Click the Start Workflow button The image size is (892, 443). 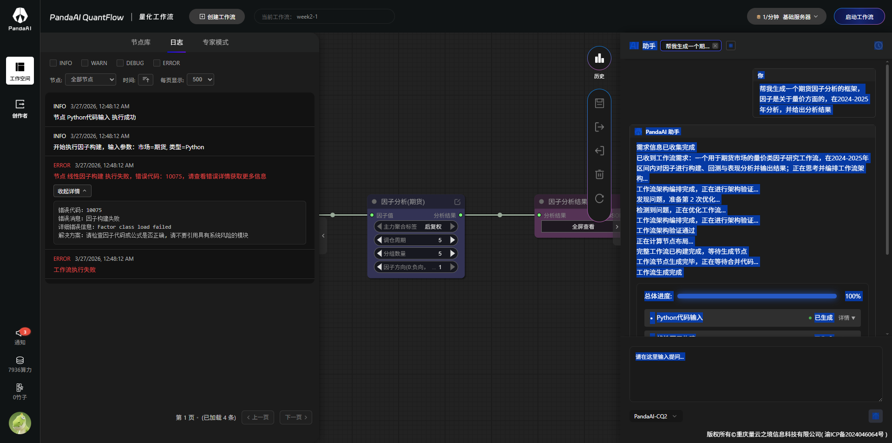[x=859, y=17]
